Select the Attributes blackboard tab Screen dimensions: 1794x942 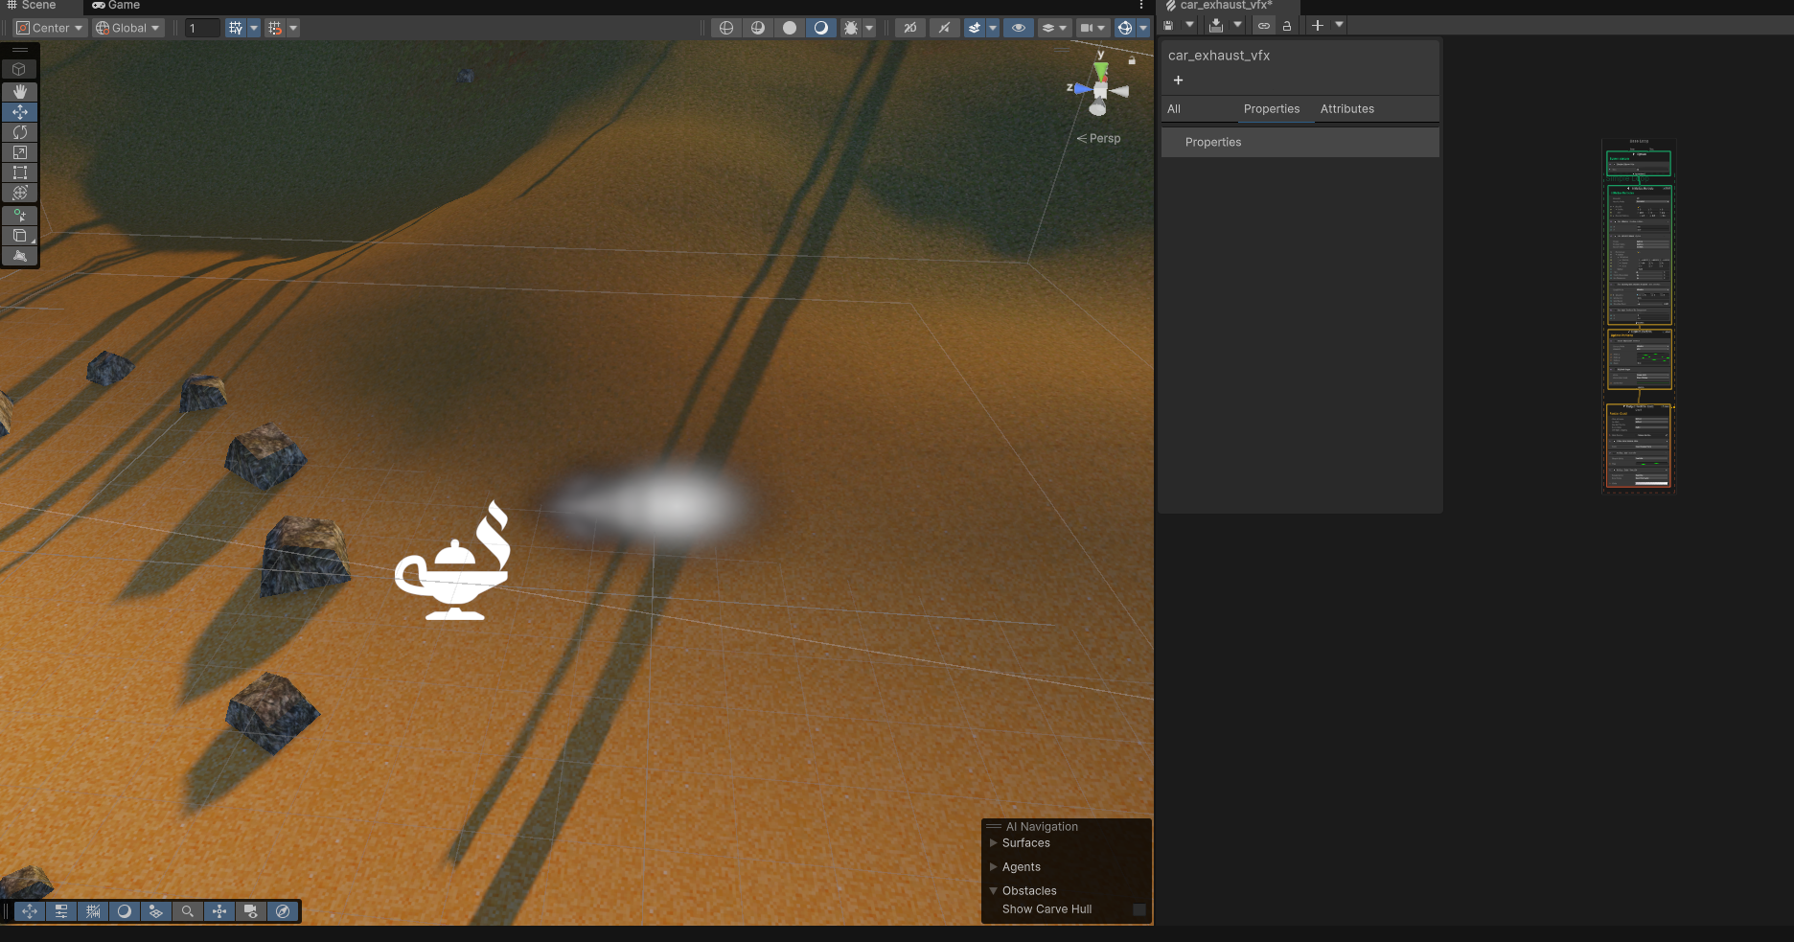click(x=1347, y=109)
